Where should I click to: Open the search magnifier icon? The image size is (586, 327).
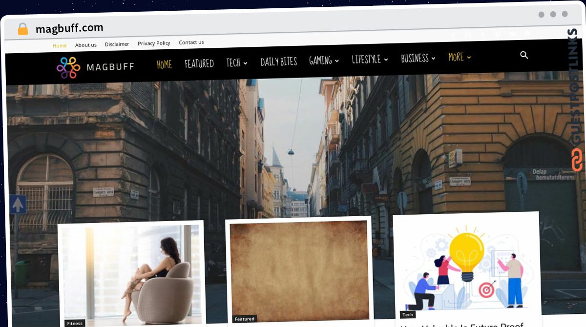click(524, 55)
